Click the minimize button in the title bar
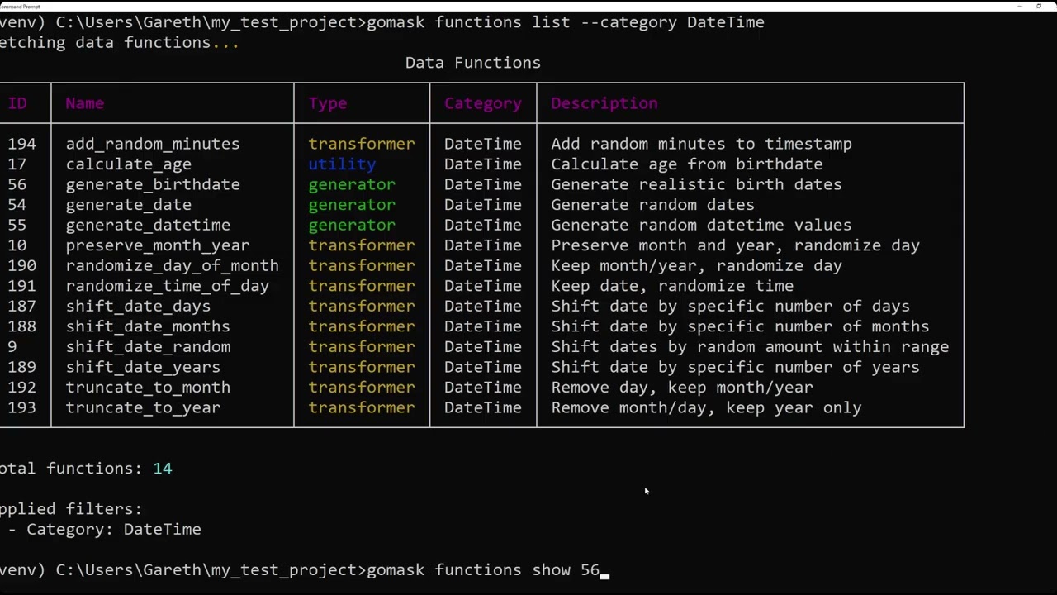 point(1020,6)
